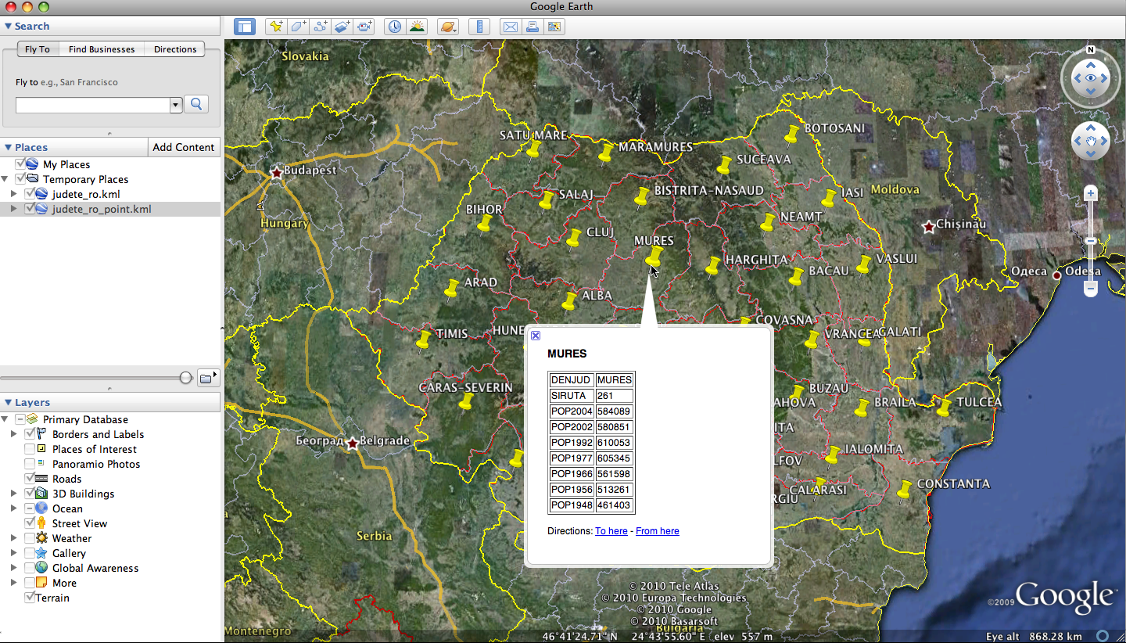This screenshot has width=1126, height=643.
Task: Open the planet switcher (Saturn icon)
Action: click(x=448, y=27)
